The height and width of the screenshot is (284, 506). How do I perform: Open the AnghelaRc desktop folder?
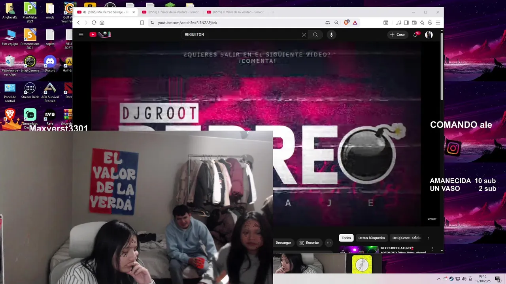click(x=10, y=11)
